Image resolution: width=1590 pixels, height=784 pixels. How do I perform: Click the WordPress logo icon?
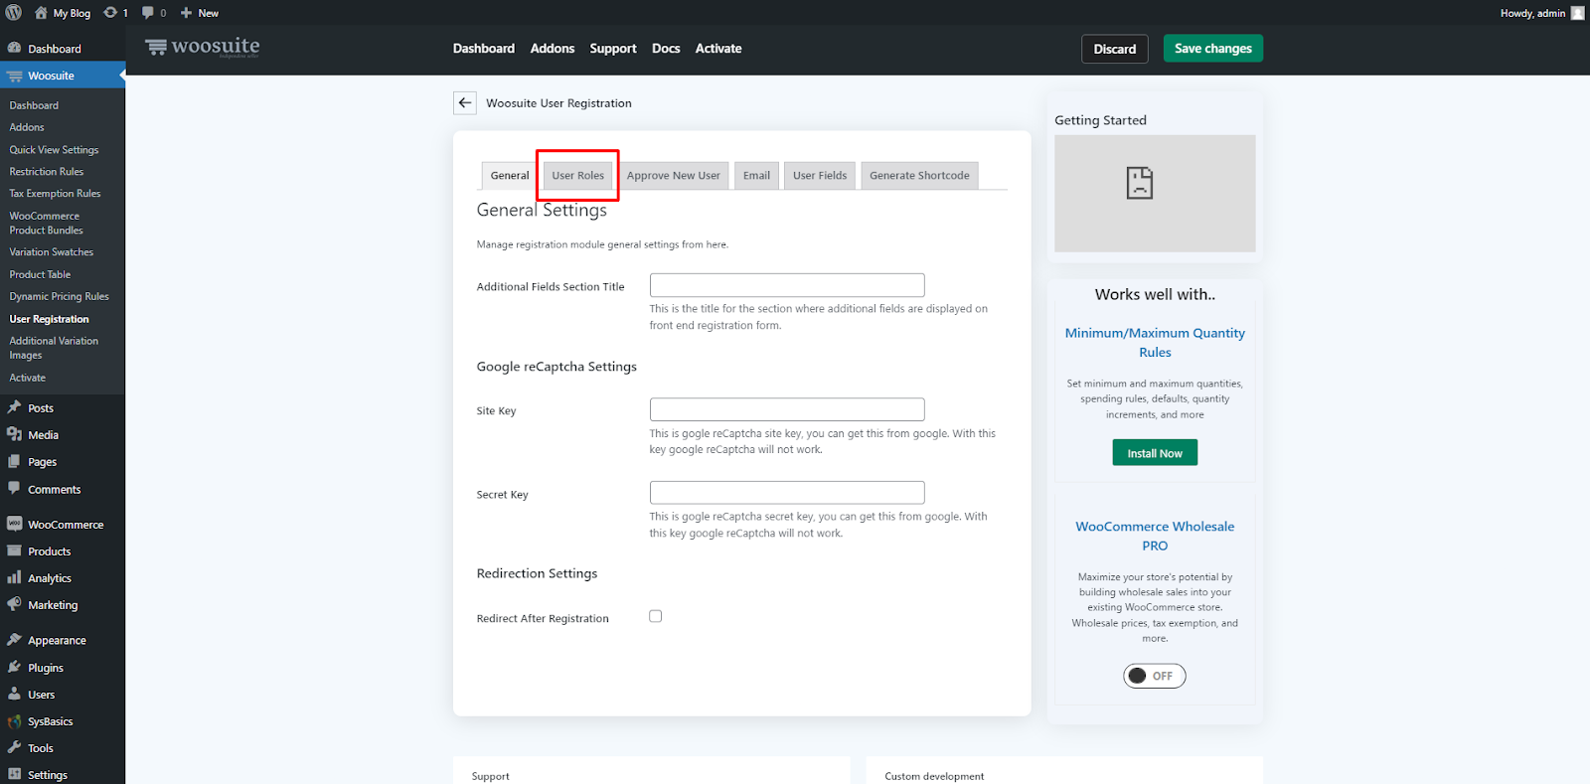click(x=14, y=13)
